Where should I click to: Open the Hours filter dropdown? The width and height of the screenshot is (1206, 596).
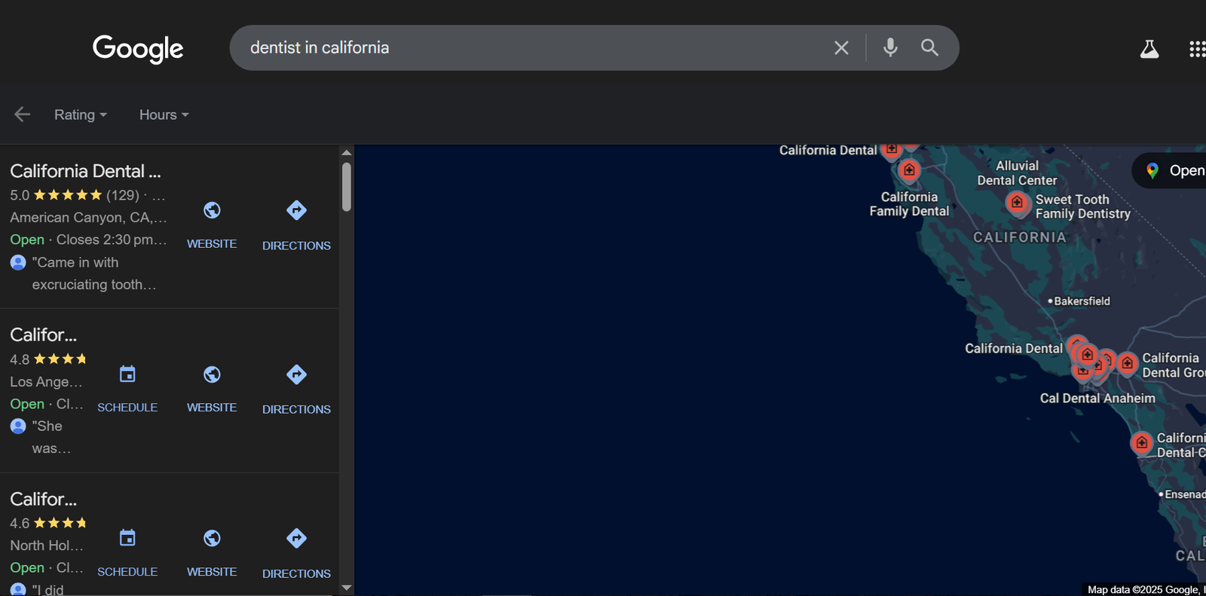164,115
